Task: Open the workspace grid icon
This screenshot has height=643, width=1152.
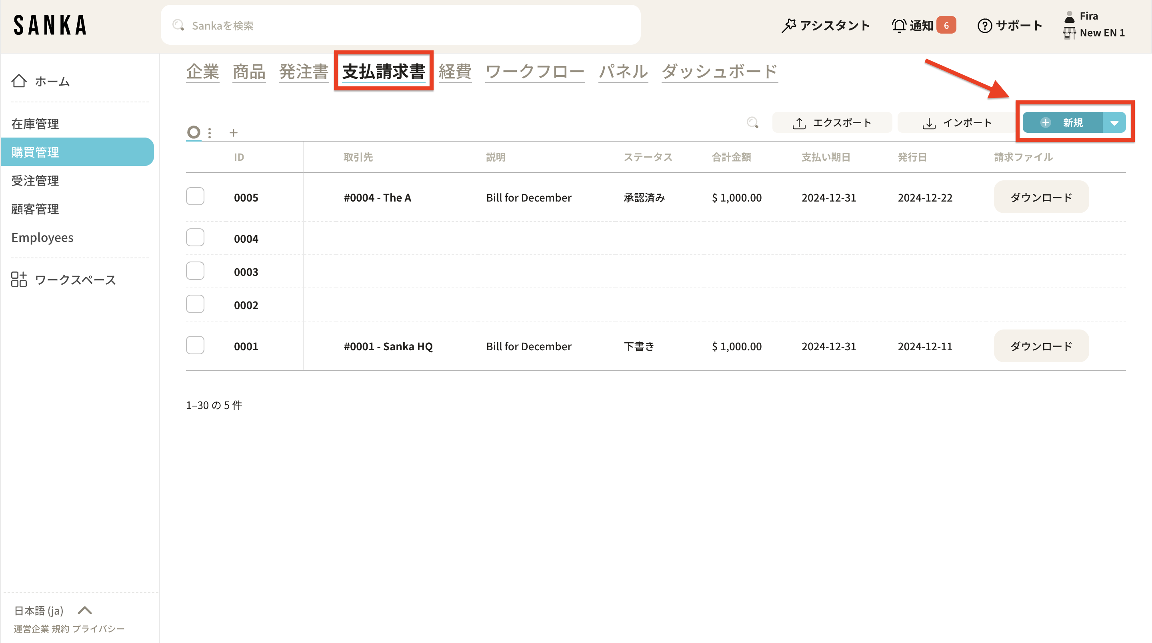Action: (19, 280)
